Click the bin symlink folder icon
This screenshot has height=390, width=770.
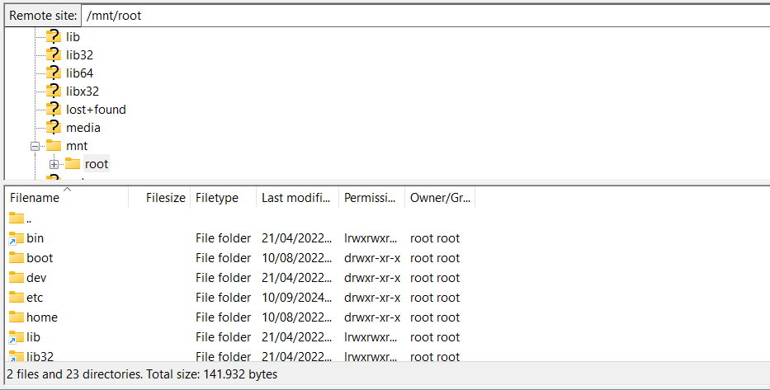click(x=17, y=238)
